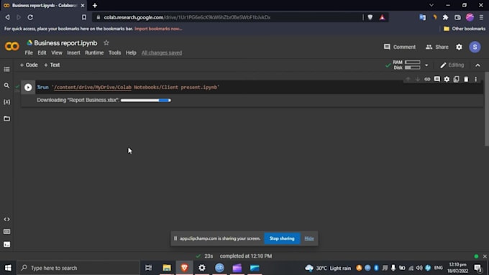Click Windows Start button
The height and width of the screenshot is (275, 489).
coord(8,268)
